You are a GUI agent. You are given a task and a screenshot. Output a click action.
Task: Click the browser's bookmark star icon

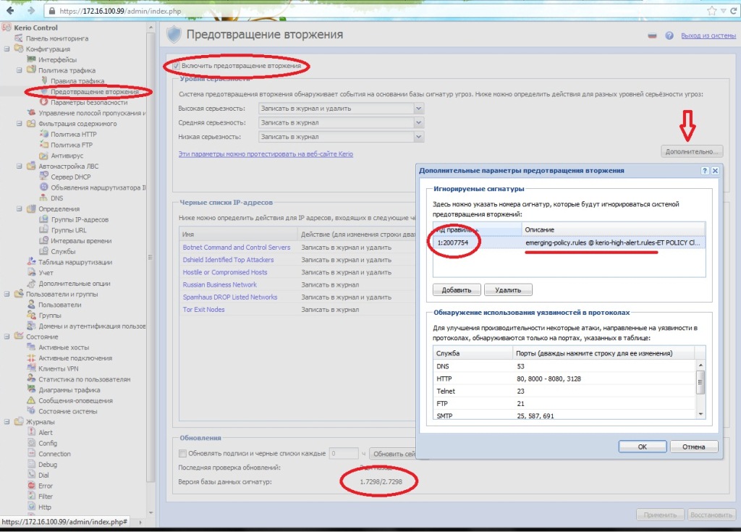tap(712, 11)
